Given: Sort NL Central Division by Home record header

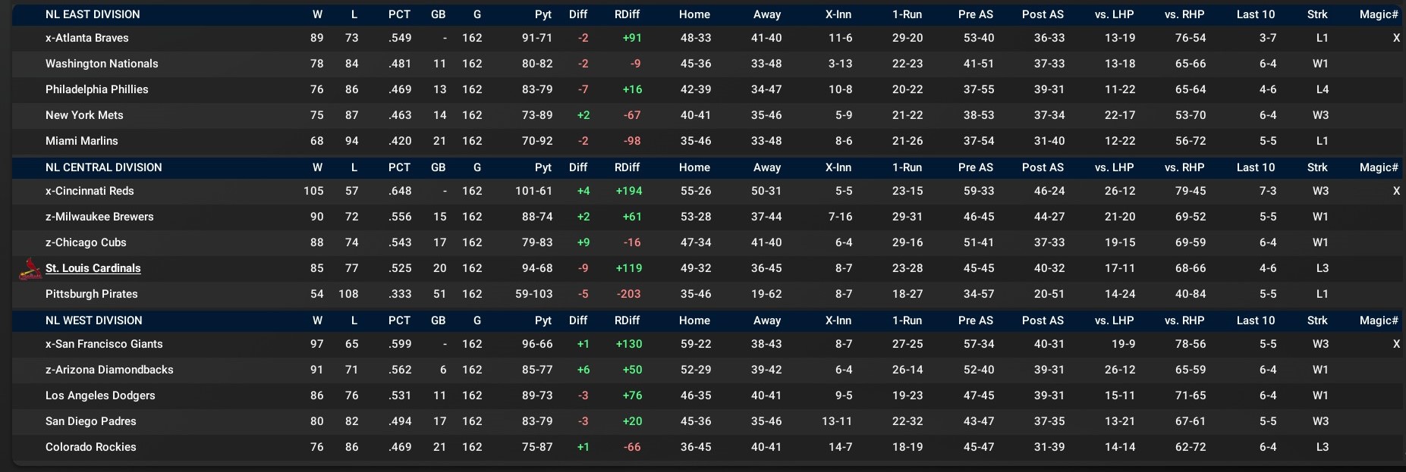Looking at the screenshot, I should 694,167.
